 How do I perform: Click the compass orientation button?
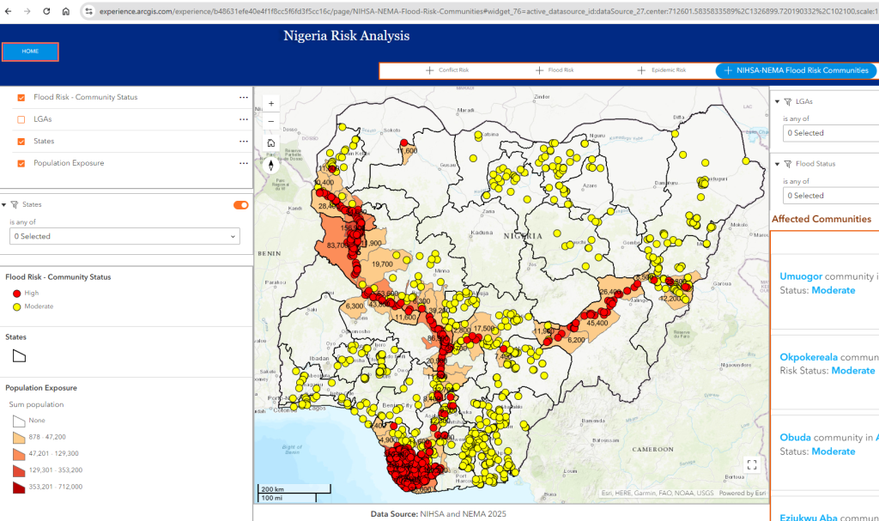(x=271, y=165)
